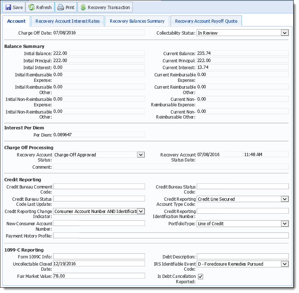The image size is (299, 293).
Task: Click the Initial Reimbursable Other value field
Action: (99, 86)
